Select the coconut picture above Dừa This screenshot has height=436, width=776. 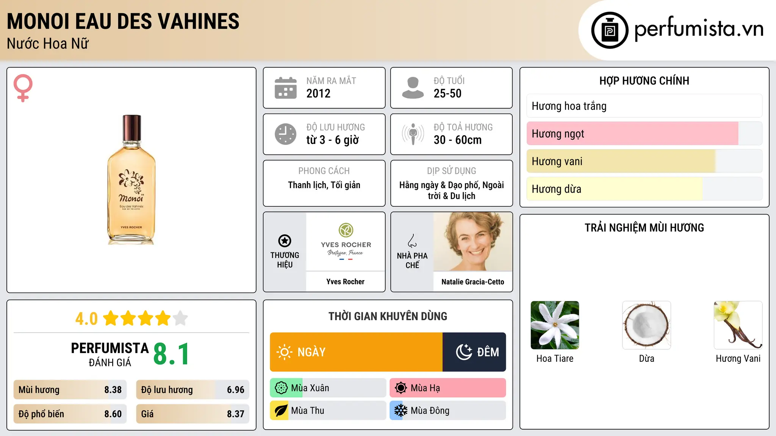(647, 325)
